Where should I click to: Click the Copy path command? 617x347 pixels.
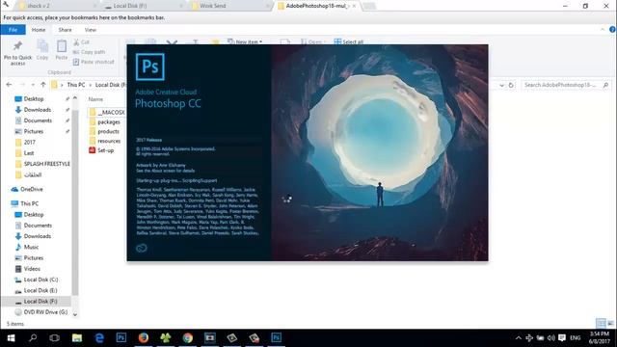coord(89,52)
